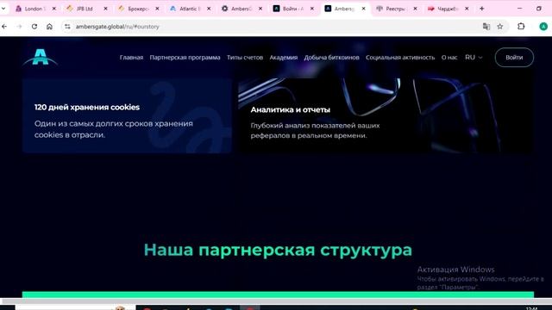
Task: Open the RU language dropdown
Action: tap(474, 58)
